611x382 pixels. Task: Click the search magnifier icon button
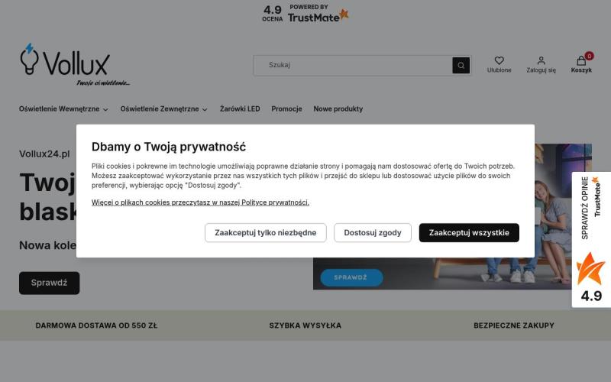tap(461, 66)
